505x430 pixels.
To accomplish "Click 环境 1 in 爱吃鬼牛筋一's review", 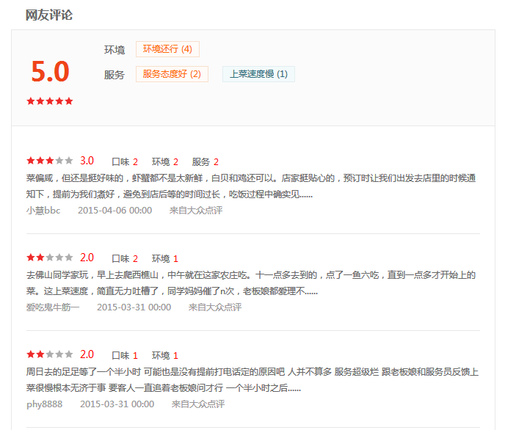I will 165,258.
